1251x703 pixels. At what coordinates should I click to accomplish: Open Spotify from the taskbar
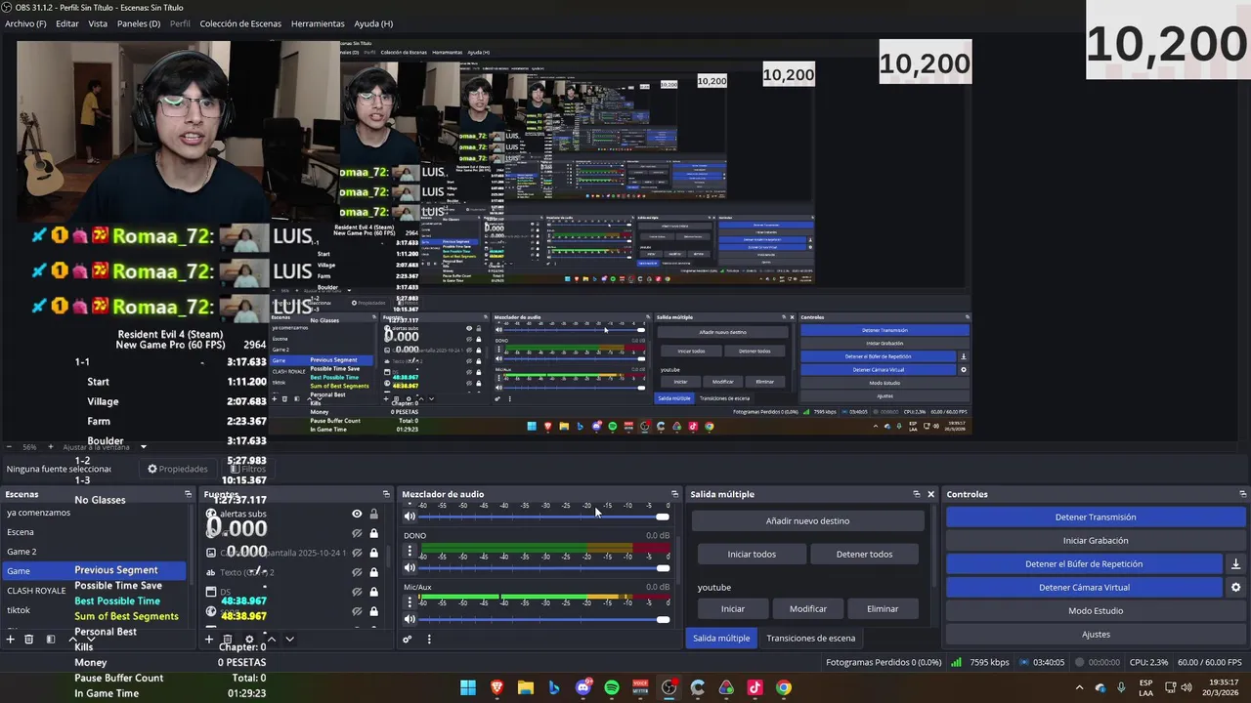612,687
